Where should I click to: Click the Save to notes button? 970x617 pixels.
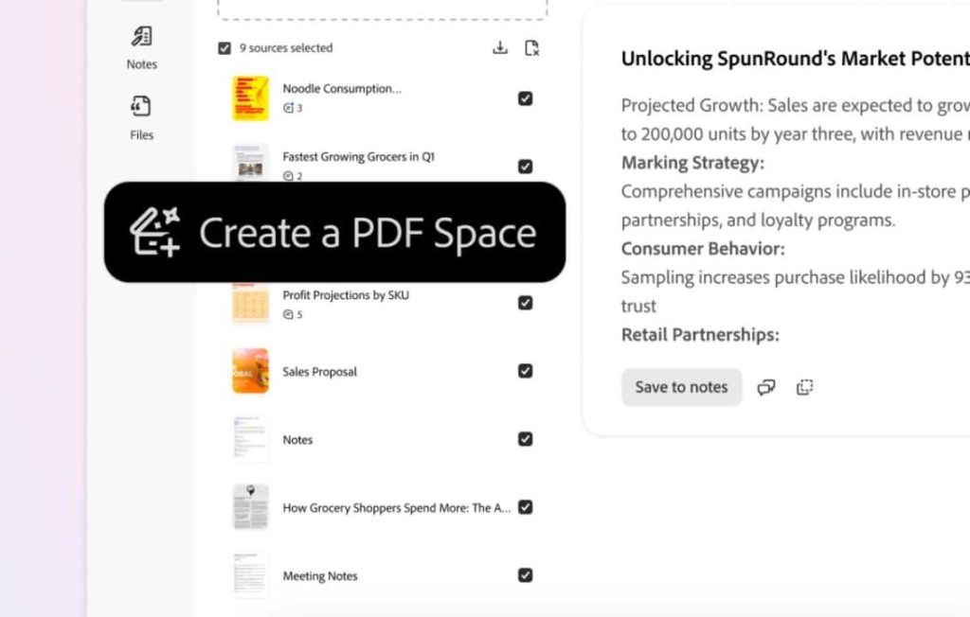click(681, 387)
